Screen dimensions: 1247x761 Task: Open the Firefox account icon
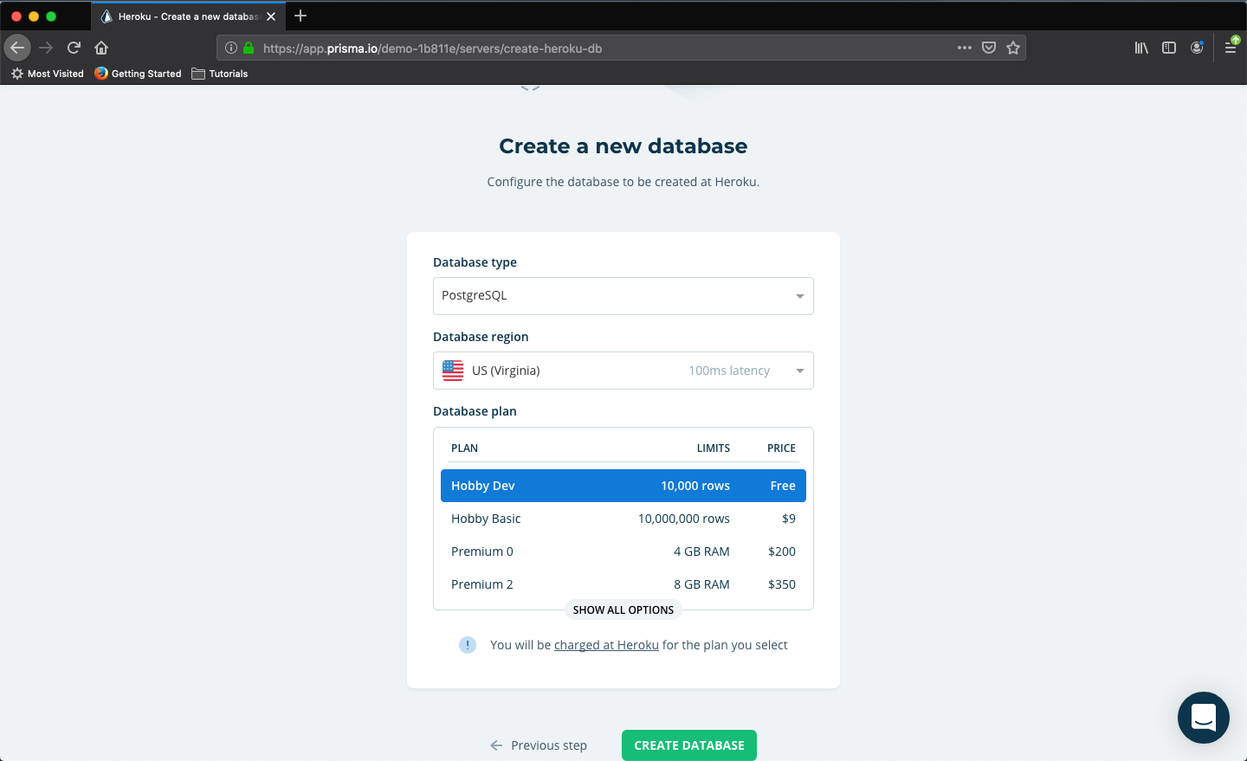(x=1197, y=48)
